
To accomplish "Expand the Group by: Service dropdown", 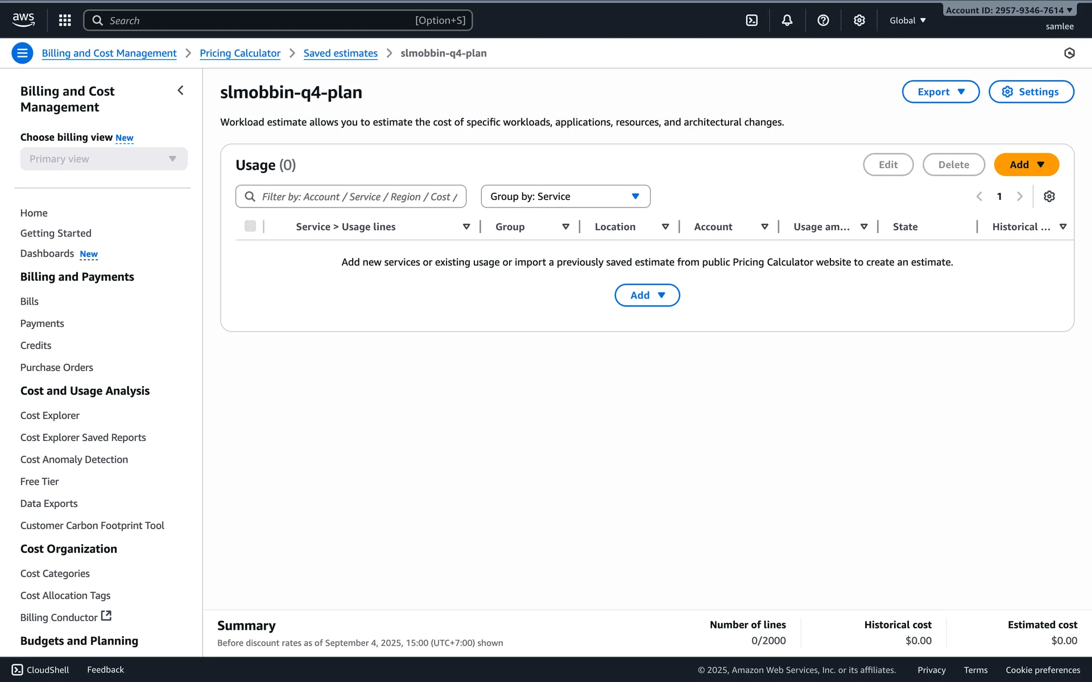I will pyautogui.click(x=565, y=197).
